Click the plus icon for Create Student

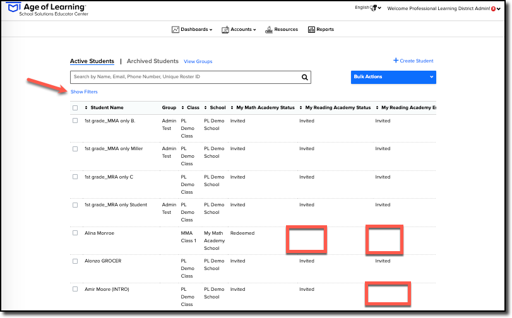click(396, 61)
